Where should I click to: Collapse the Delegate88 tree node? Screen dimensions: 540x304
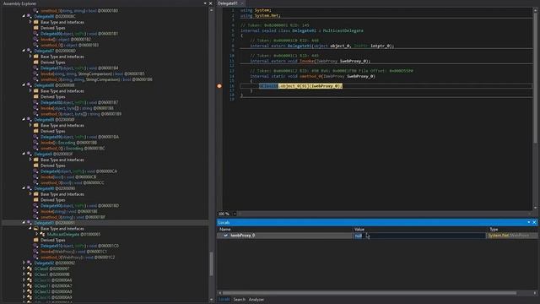[x=24, y=85]
